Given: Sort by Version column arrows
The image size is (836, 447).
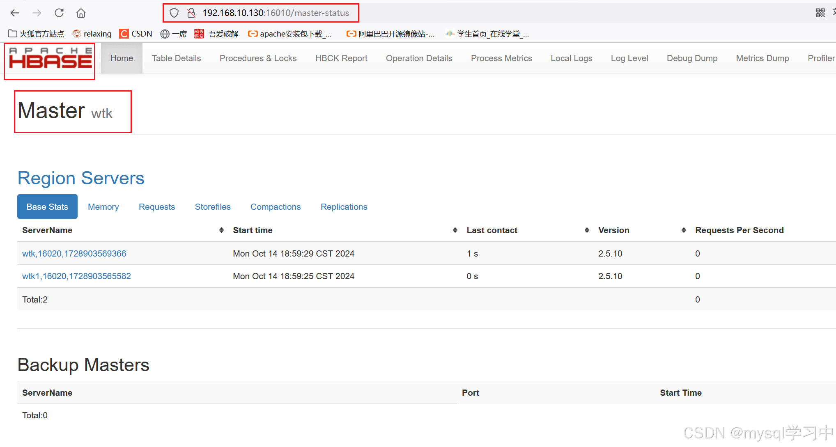Looking at the screenshot, I should coord(684,230).
